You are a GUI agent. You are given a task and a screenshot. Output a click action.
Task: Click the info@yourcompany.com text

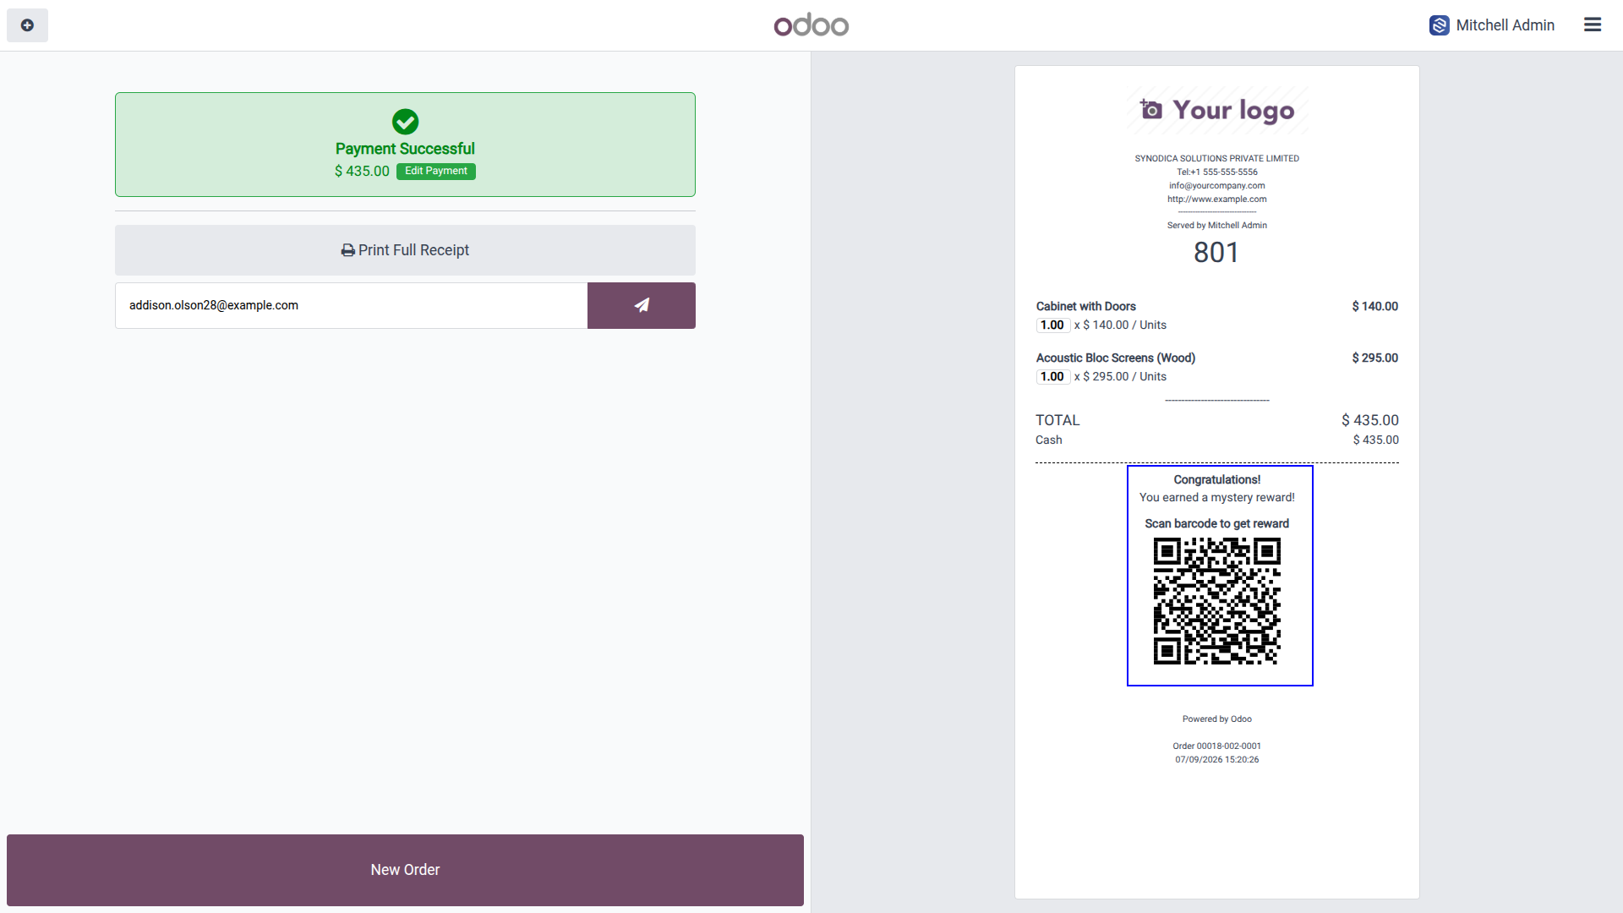coord(1216,186)
